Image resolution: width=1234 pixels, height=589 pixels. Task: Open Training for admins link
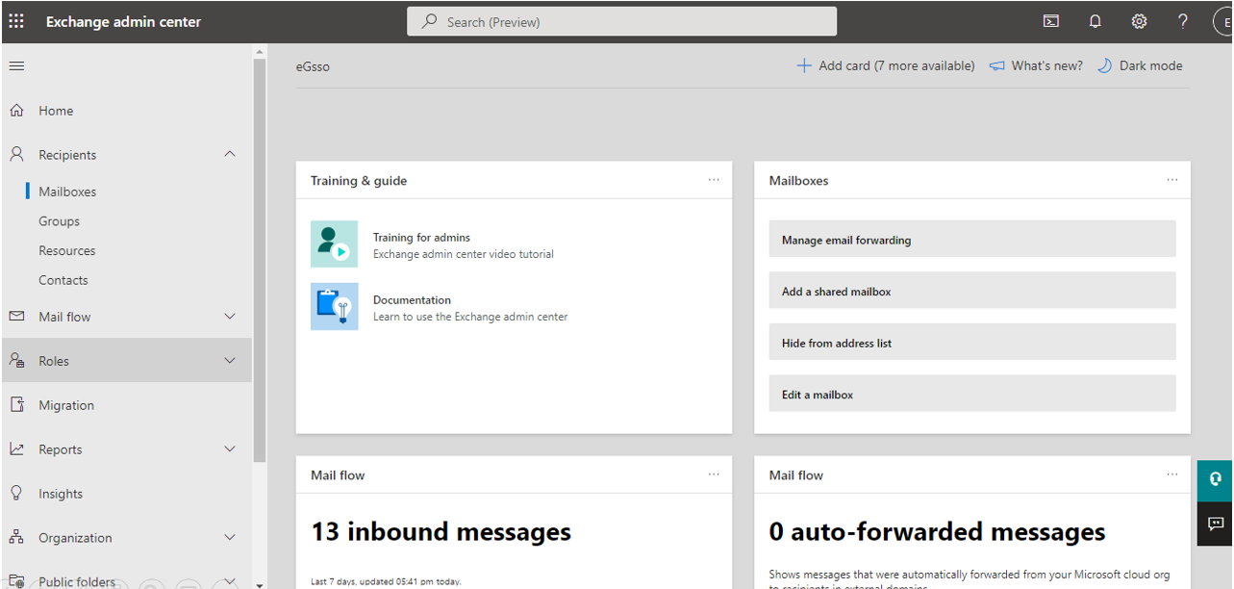point(421,237)
